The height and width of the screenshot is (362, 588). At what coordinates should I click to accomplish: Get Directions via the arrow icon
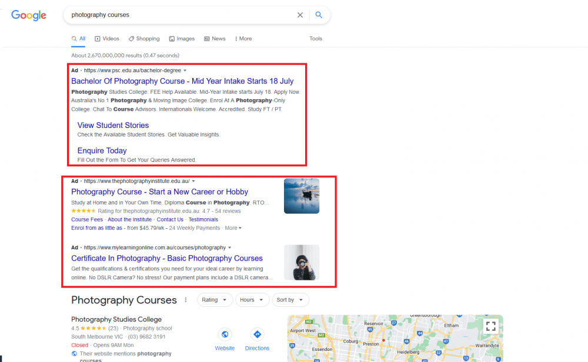[257, 334]
